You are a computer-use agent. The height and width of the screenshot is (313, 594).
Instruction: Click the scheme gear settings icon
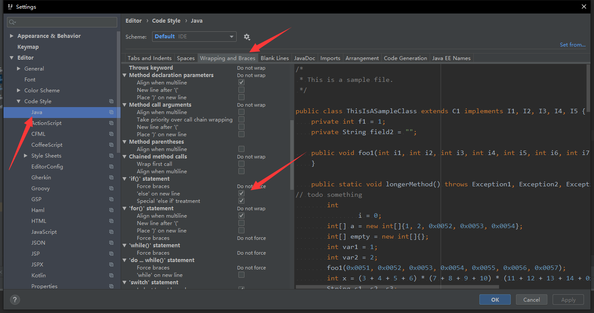247,37
